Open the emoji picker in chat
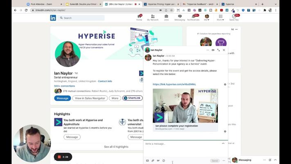The image size is (291, 164). point(164,161)
